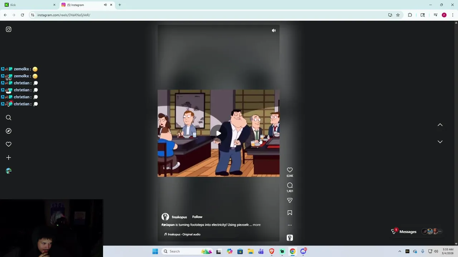Open Microsoft Teams from taskbar
Screen dimensions: 458x257
[261, 251]
